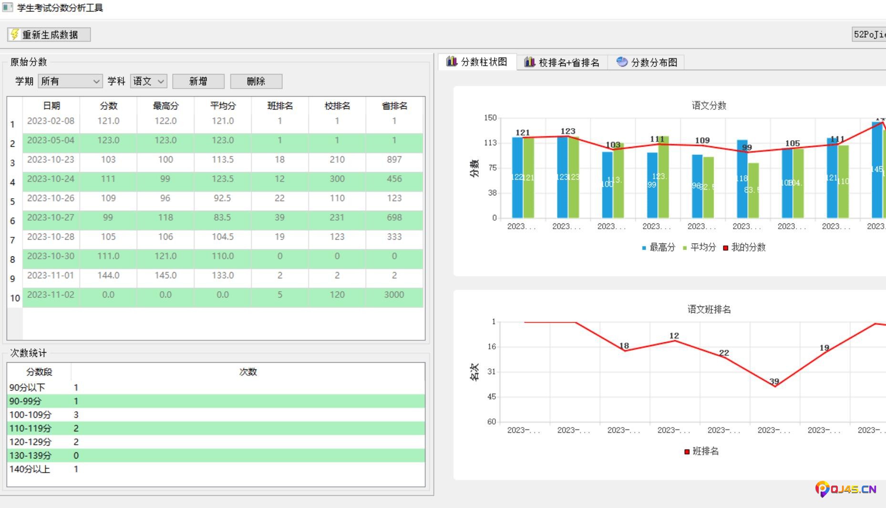Click the 52PoJie button at top right

[x=869, y=34]
